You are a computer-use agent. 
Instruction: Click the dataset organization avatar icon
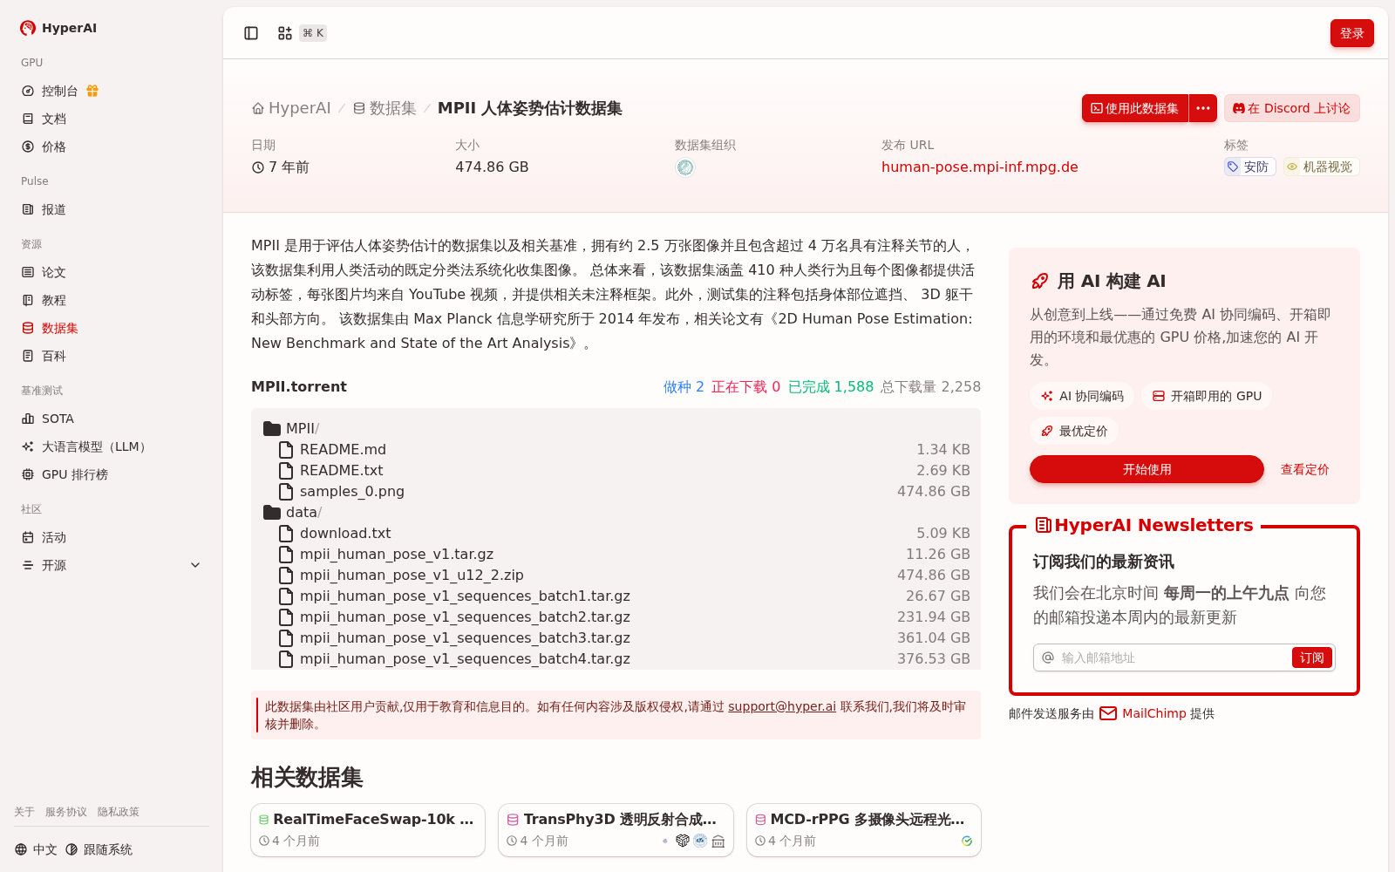(685, 167)
